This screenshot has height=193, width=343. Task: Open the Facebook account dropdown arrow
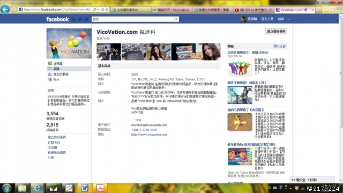pyautogui.click(x=289, y=19)
